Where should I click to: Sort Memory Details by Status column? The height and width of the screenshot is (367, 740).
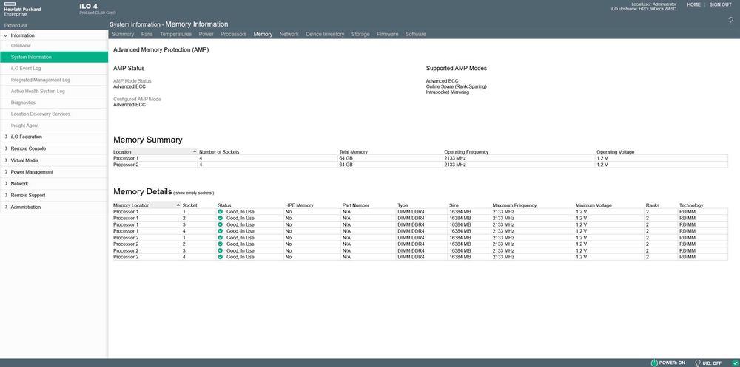click(224, 205)
